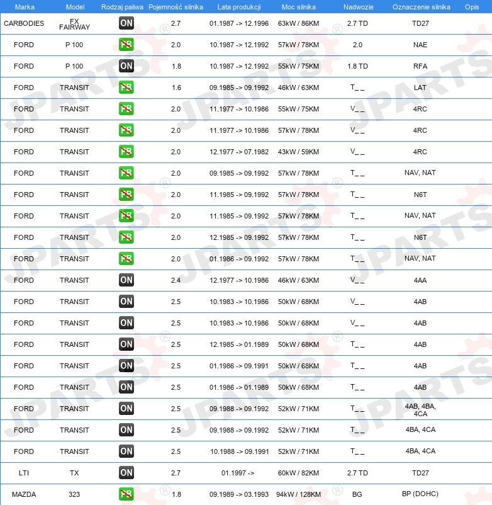Select the LTI brand cell
Screen dimensions: 492x505
click(x=24, y=473)
